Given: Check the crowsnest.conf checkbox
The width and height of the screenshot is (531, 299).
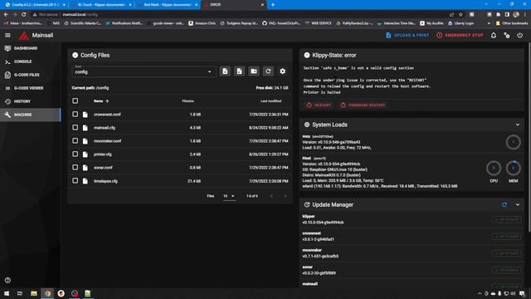Looking at the screenshot, I should click(76, 115).
